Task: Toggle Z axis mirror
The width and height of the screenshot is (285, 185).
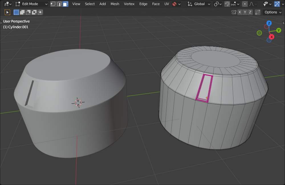Action: pyautogui.click(x=250, y=12)
